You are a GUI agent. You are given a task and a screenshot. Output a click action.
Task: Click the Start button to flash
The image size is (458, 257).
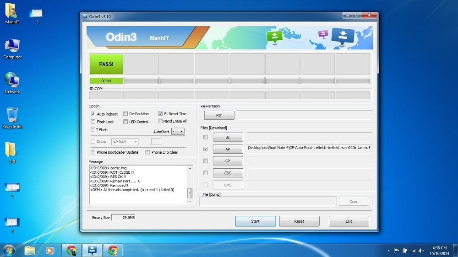255,221
